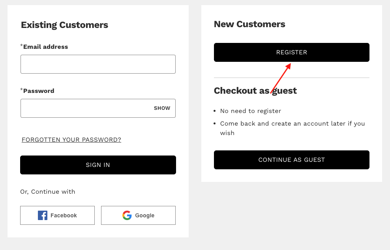Click the 'Come back and create an account' text
Image resolution: width=390 pixels, height=250 pixels.
point(292,124)
